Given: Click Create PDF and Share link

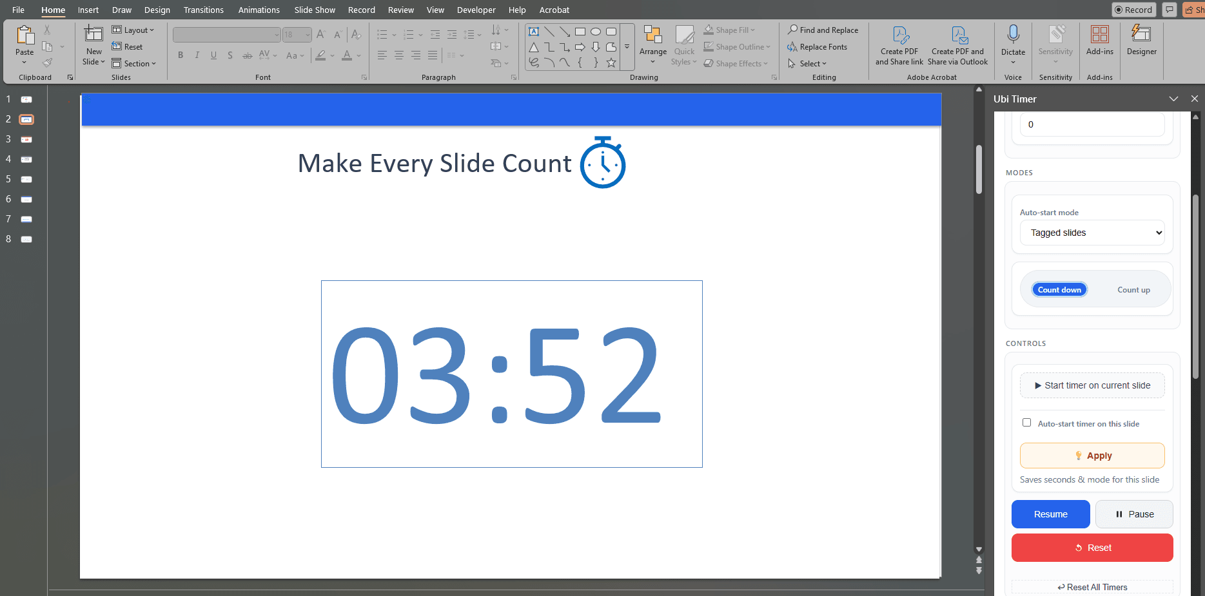Looking at the screenshot, I should coord(899,45).
